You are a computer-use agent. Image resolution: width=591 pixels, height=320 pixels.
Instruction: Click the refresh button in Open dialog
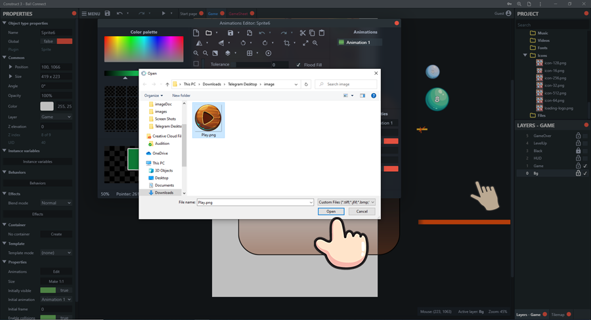point(307,84)
